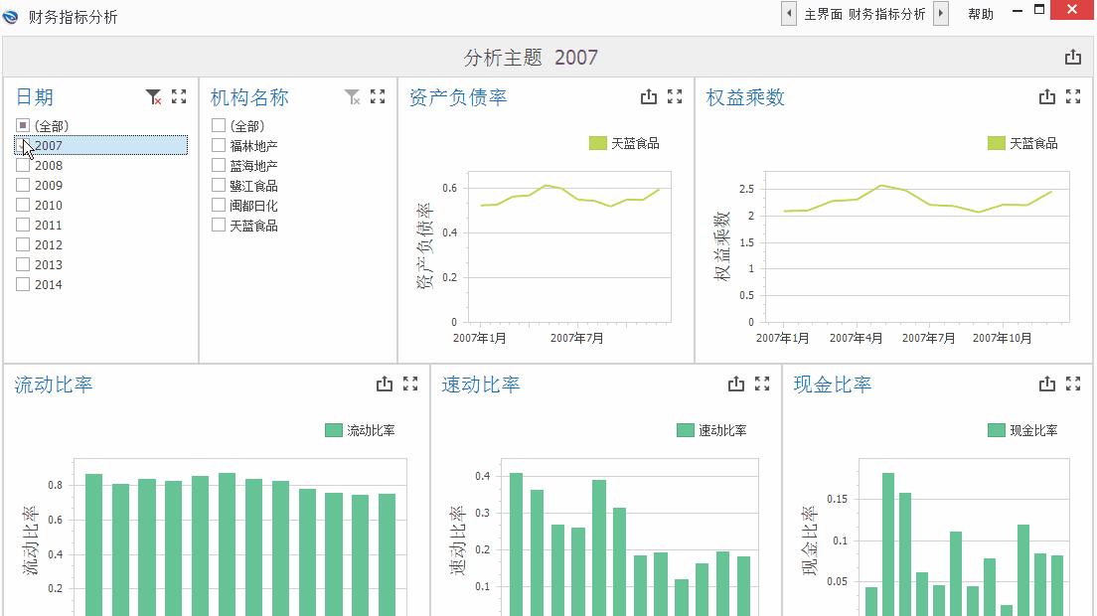
Task: Click the 现金比率 panel title
Action: pos(833,384)
